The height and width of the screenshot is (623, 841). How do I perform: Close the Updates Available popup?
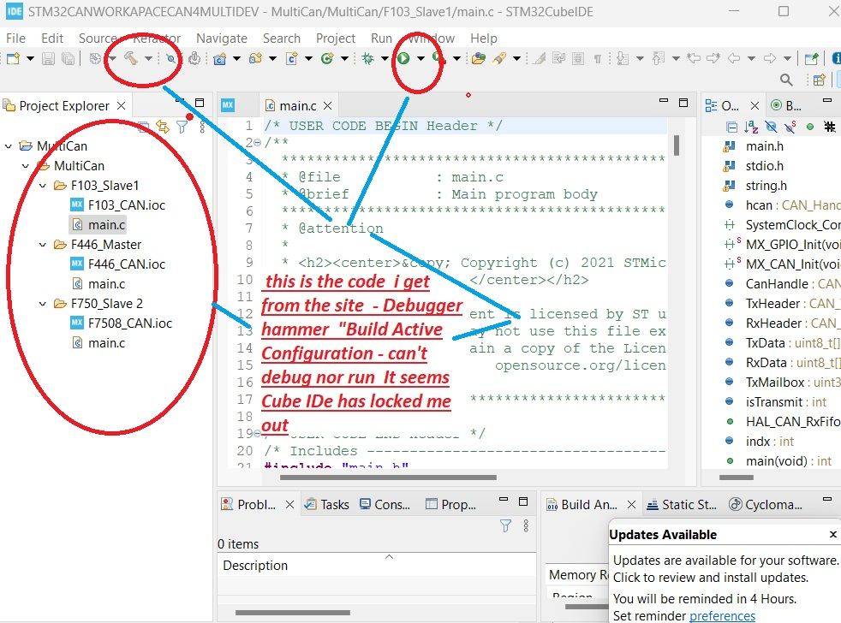pos(833,534)
